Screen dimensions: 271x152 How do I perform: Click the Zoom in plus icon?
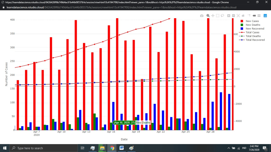coord(229,16)
